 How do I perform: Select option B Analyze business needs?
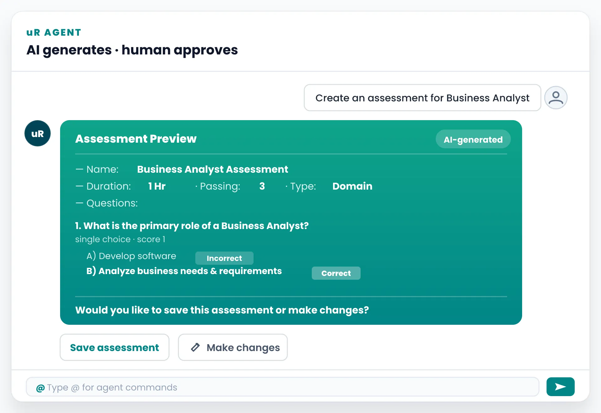tap(184, 271)
